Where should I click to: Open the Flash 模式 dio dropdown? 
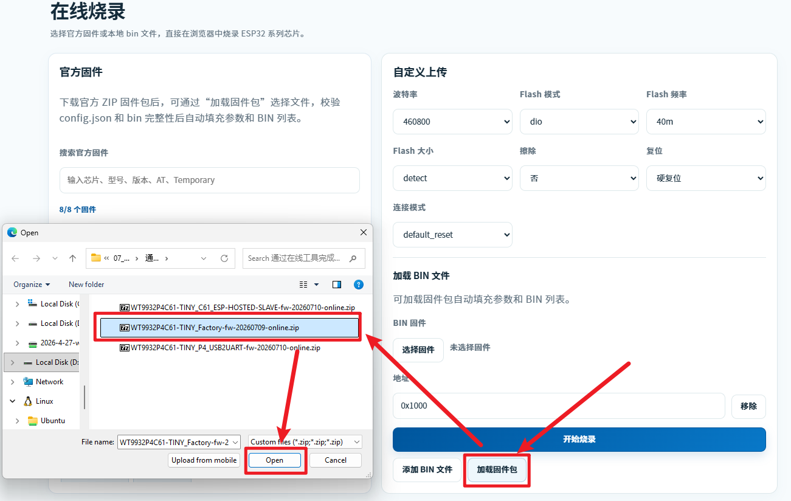click(579, 122)
